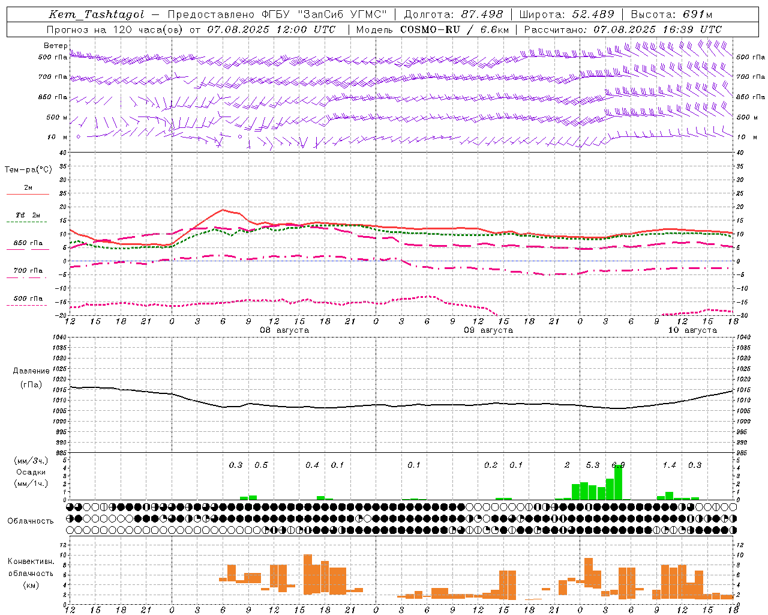Viewport: 768px width, 615px height.
Task: Click the Облачность cloud cover label
Action: click(31, 521)
